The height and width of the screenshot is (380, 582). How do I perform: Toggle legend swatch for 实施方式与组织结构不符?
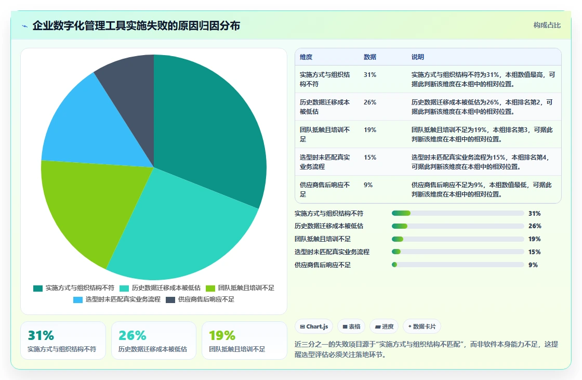click(38, 289)
